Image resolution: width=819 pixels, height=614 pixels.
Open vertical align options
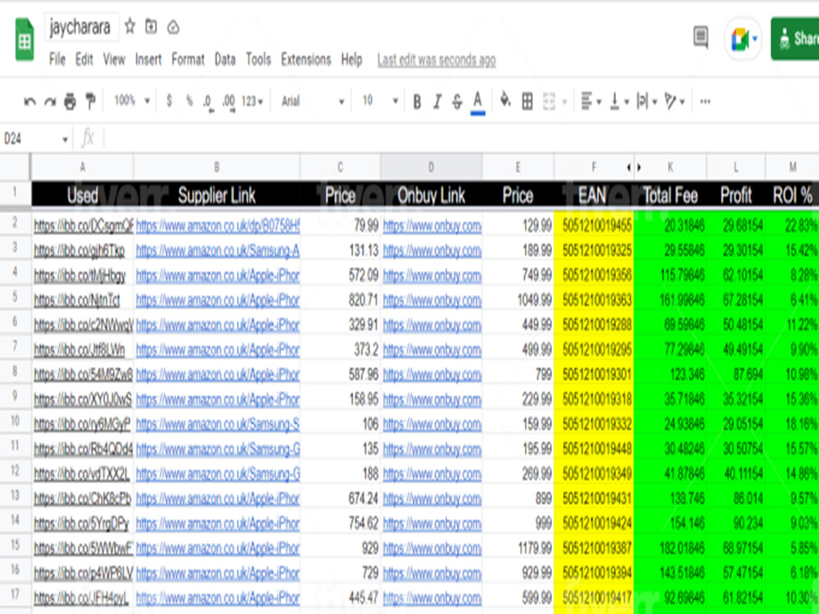click(619, 102)
